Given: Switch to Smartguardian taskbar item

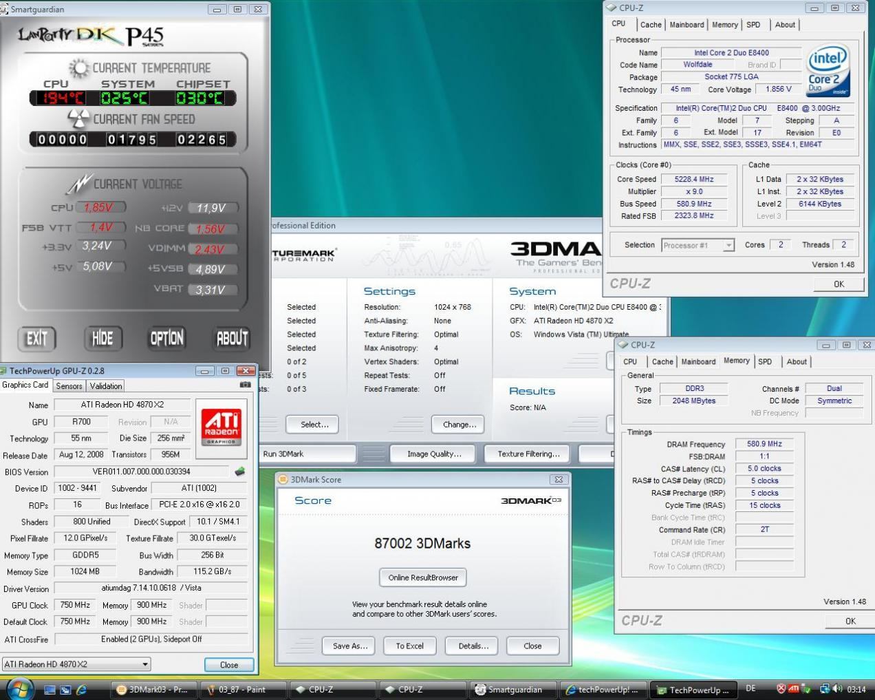Looking at the screenshot, I should tap(514, 689).
